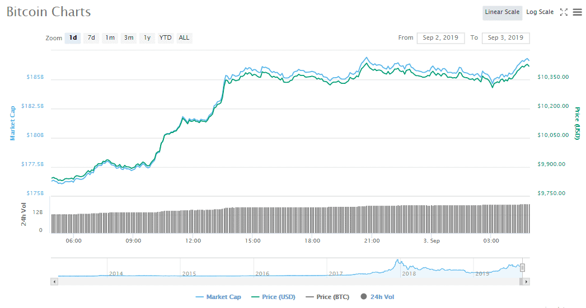
Task: Select ALL zoom range
Action: coord(184,37)
